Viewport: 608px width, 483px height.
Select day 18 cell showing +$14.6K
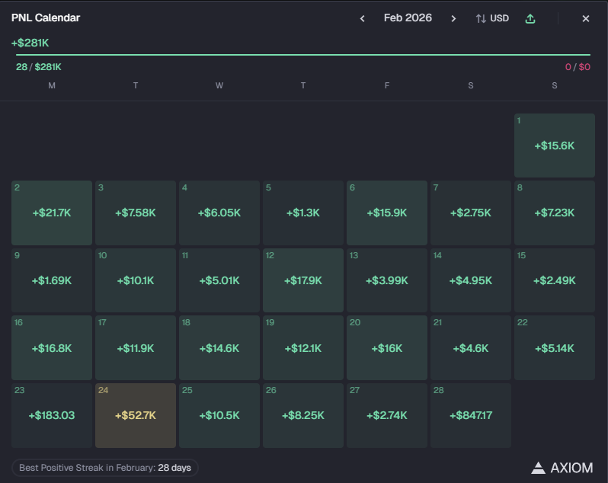(219, 347)
